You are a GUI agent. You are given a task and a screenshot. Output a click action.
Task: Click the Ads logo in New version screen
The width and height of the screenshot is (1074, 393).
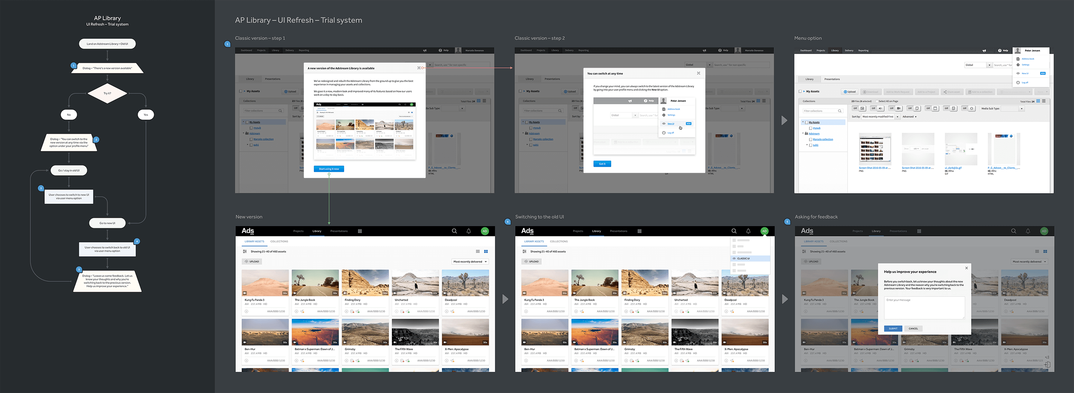tap(248, 231)
